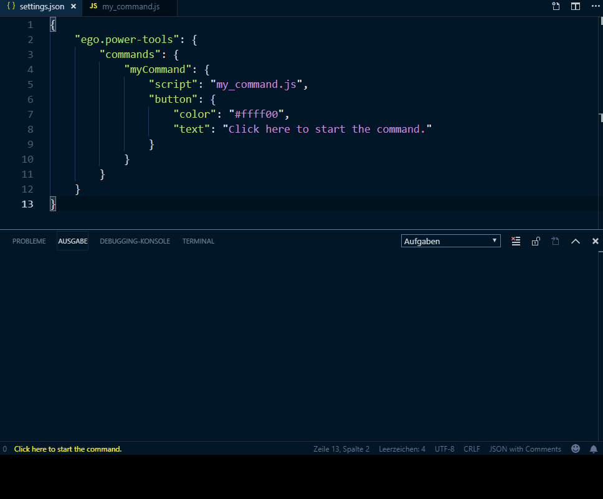Close the bottom output panel
This screenshot has height=499, width=603.
pos(595,241)
